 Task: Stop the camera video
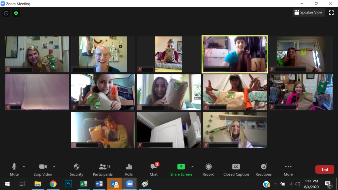pyautogui.click(x=43, y=170)
